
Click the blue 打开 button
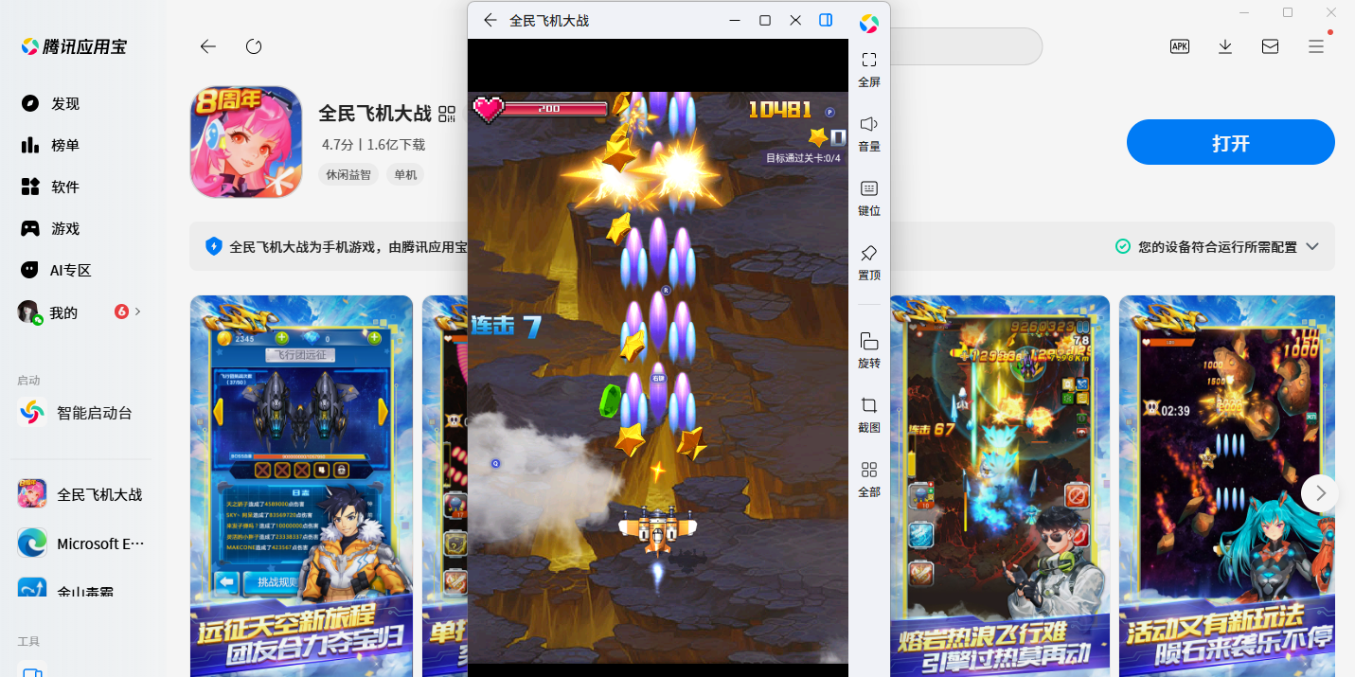[x=1231, y=143]
